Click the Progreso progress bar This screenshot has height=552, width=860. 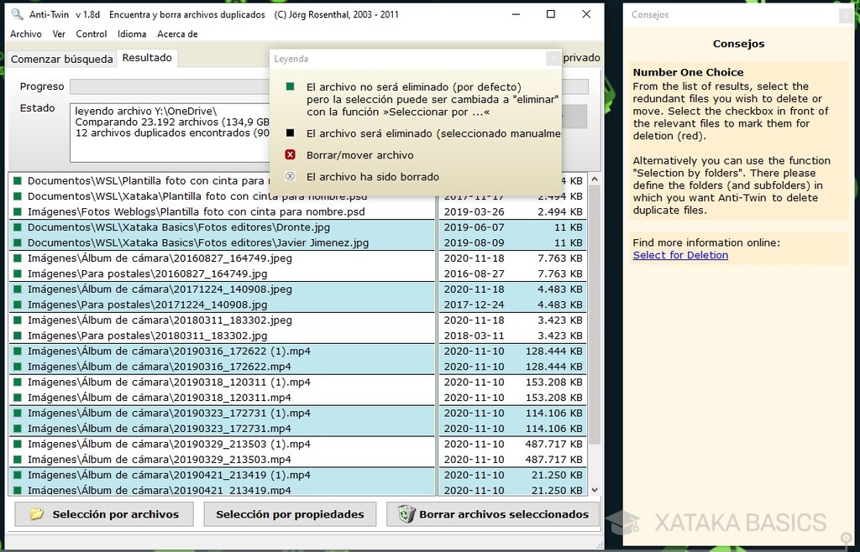tap(168, 86)
